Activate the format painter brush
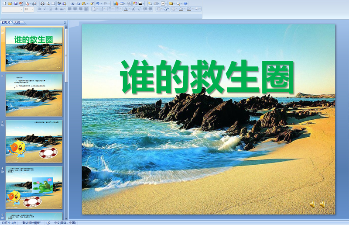The height and width of the screenshot is (225, 349). pyautogui.click(x=92, y=3)
